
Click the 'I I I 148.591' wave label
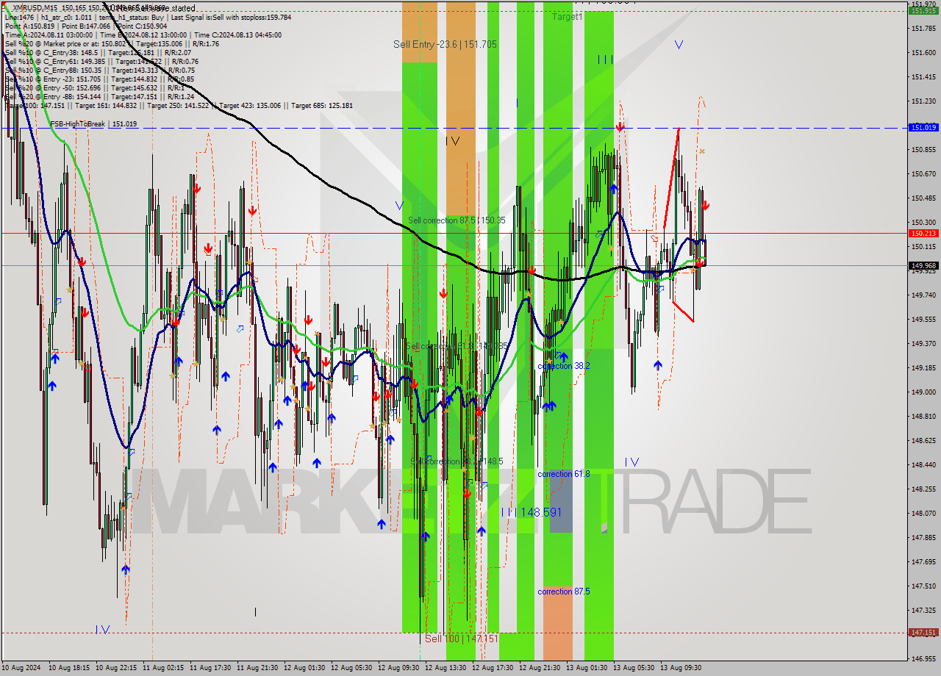[531, 512]
